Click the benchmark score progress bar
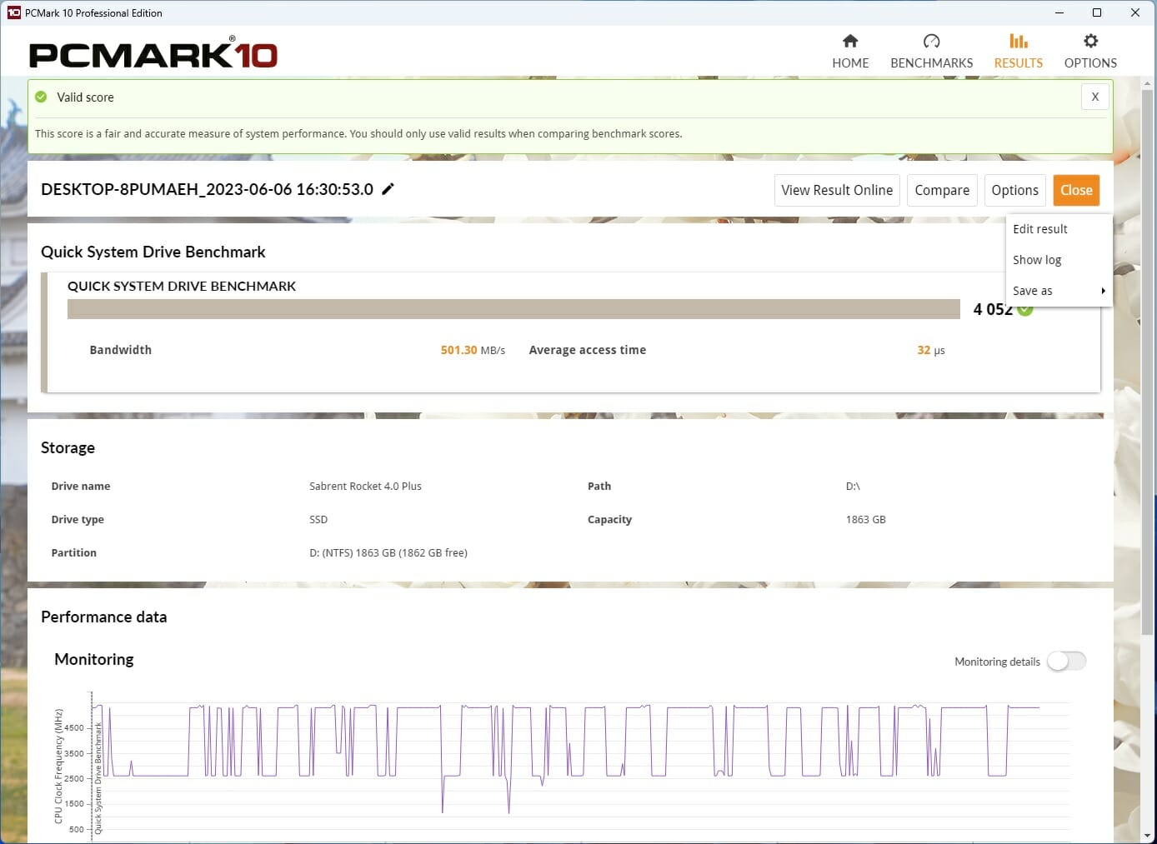The height and width of the screenshot is (844, 1157). (513, 309)
